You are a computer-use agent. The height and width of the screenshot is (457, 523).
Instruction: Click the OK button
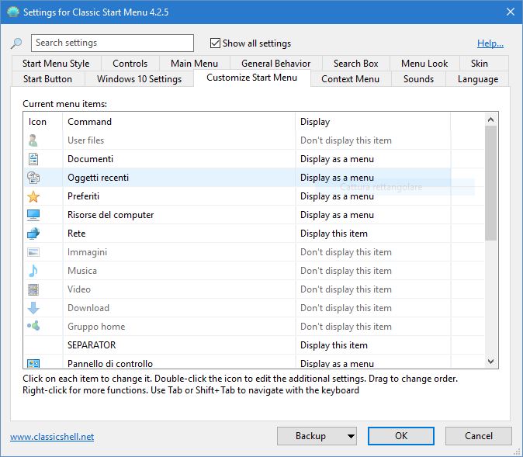click(401, 436)
